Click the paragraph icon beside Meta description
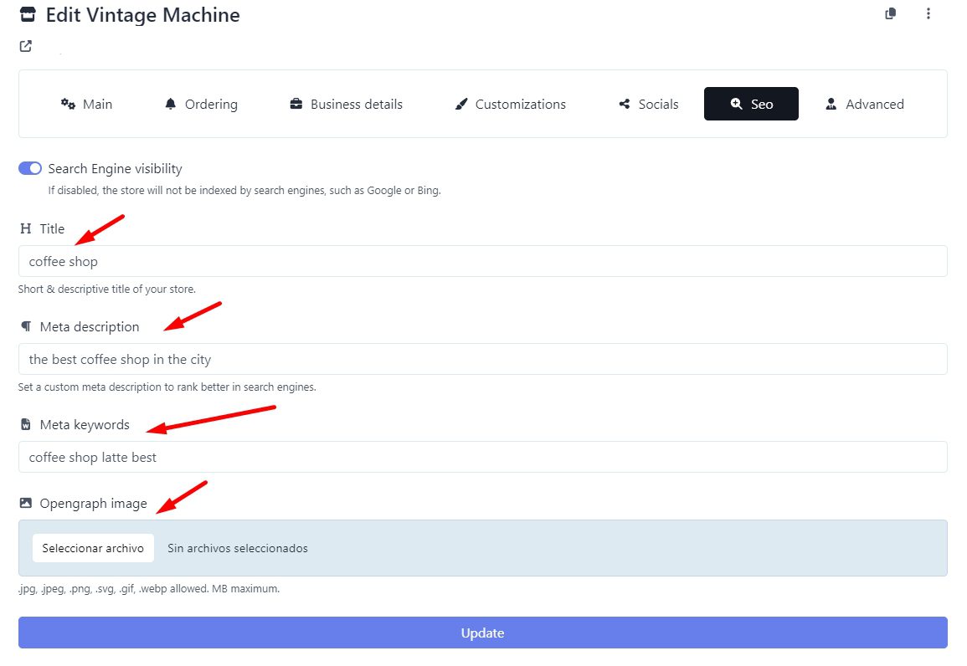The image size is (967, 666). tap(26, 326)
